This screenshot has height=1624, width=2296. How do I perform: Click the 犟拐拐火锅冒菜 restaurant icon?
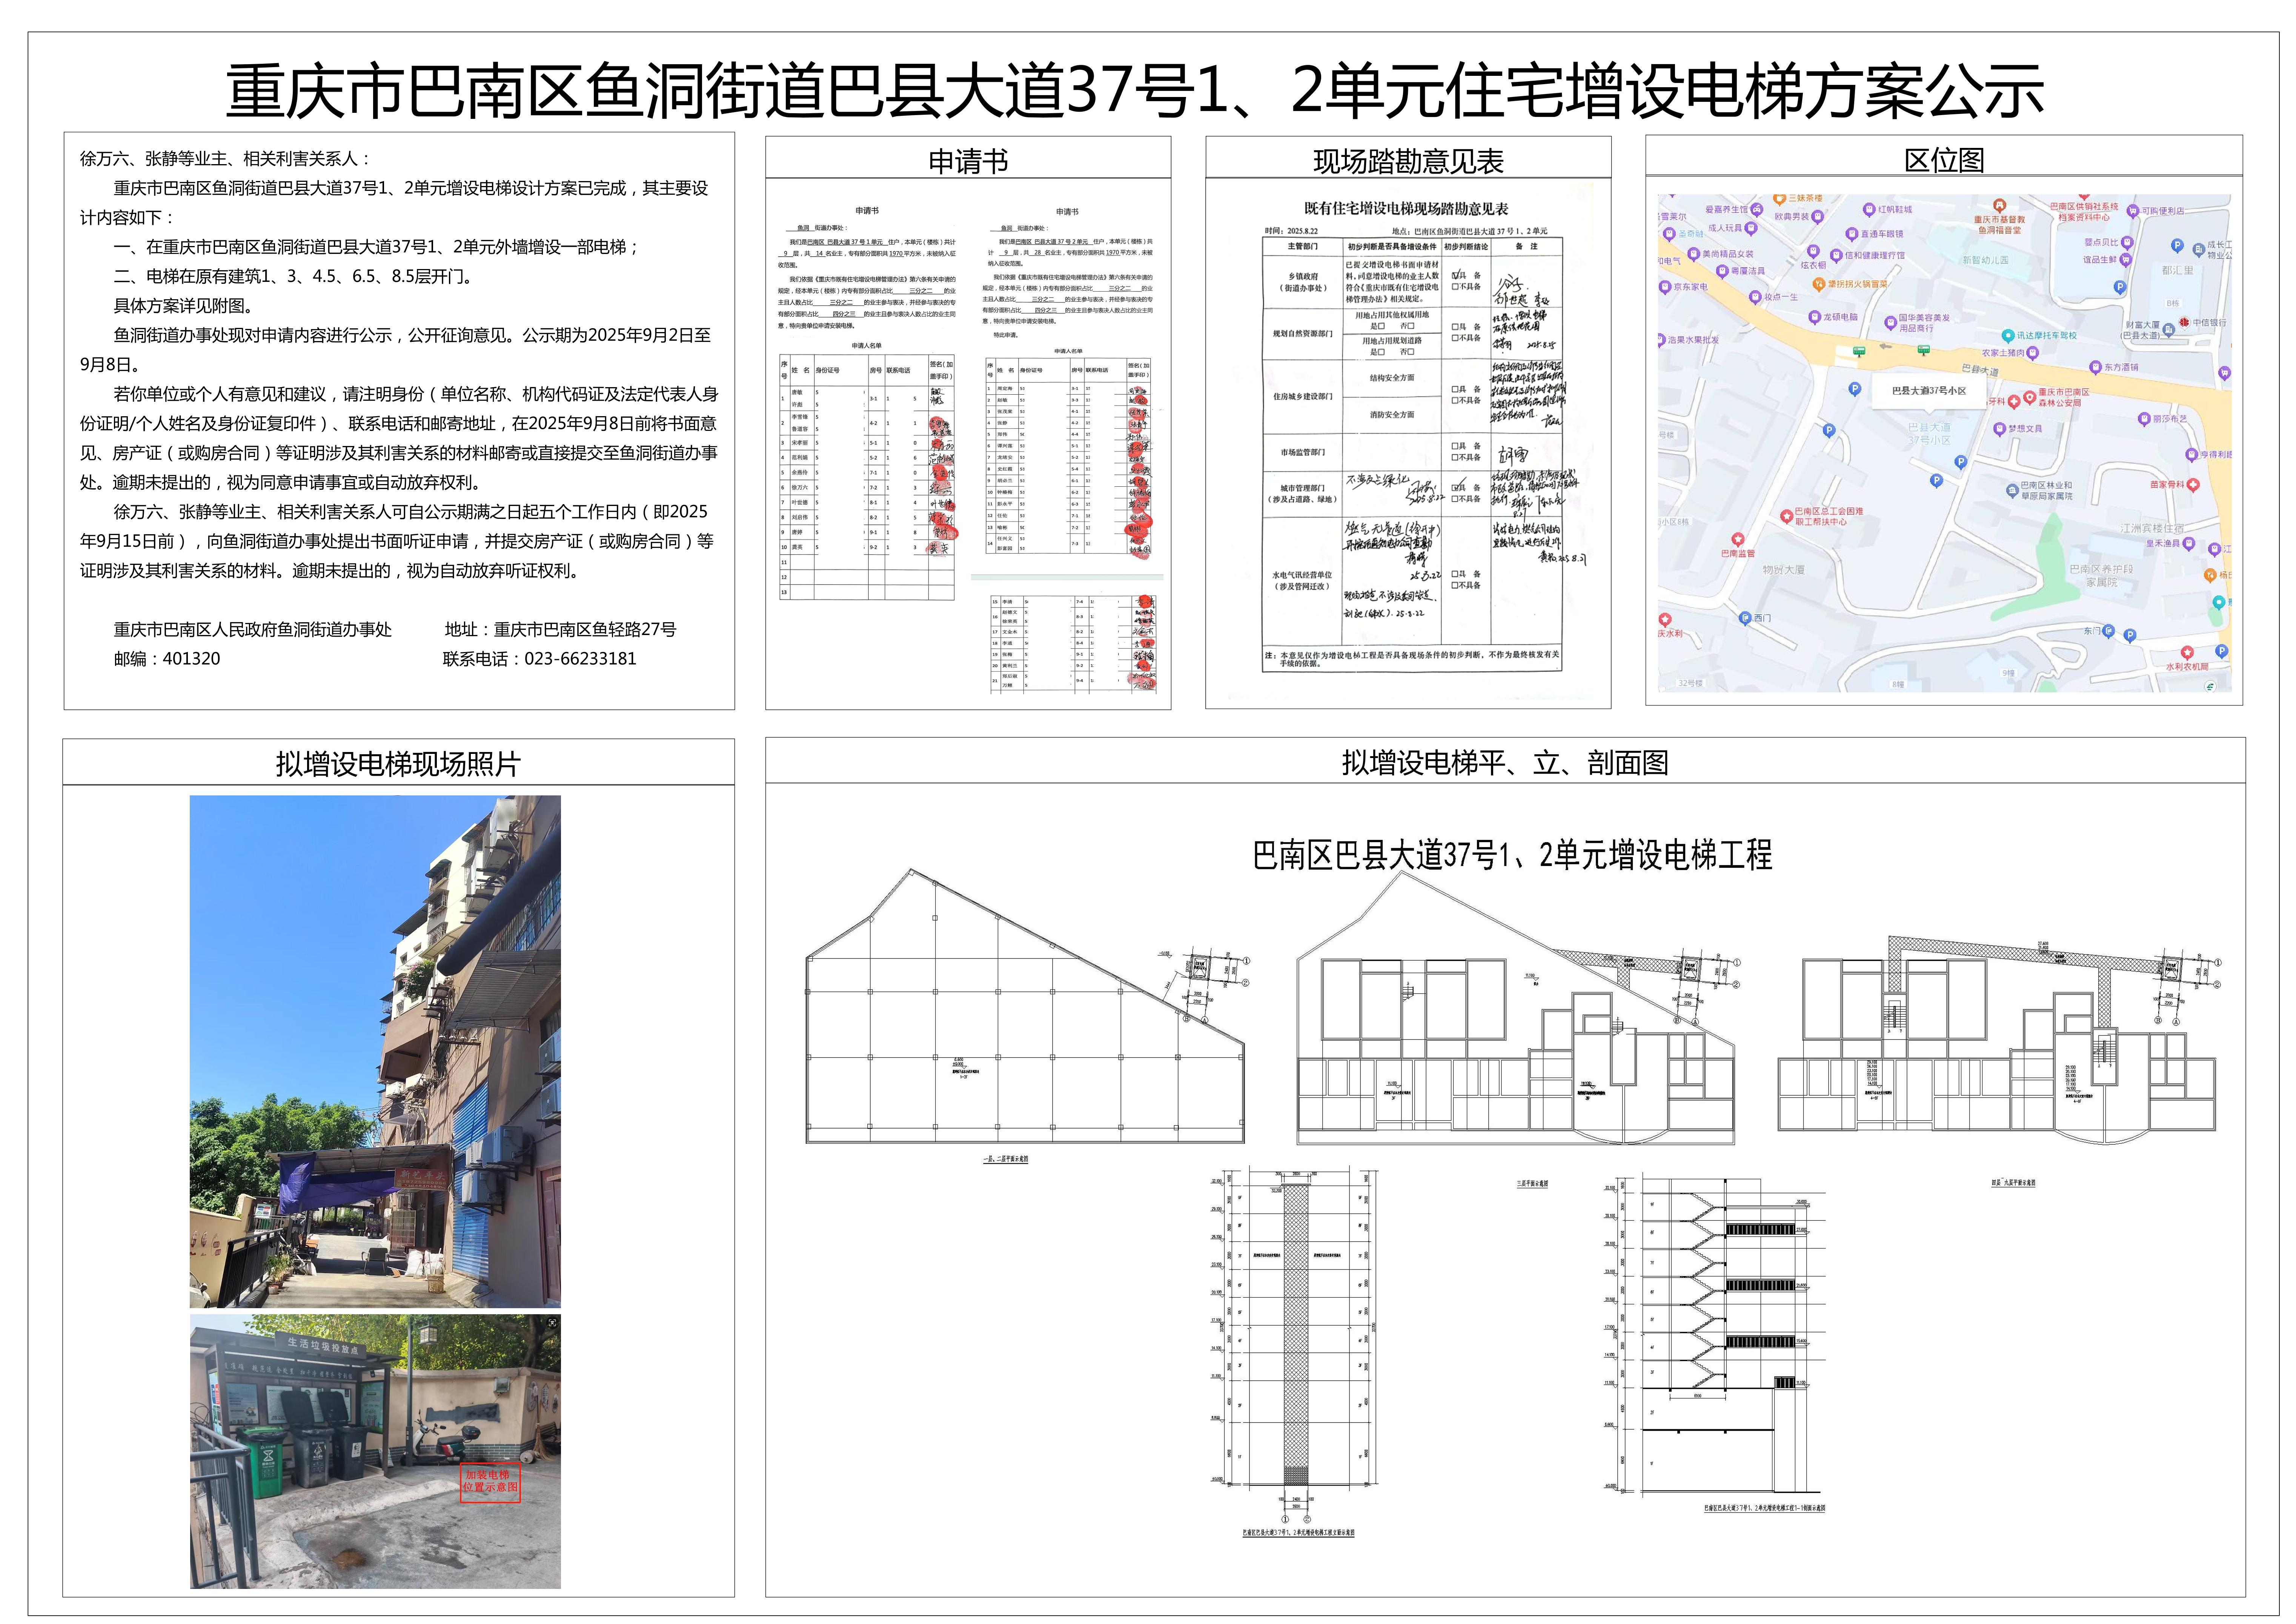pos(1819,284)
